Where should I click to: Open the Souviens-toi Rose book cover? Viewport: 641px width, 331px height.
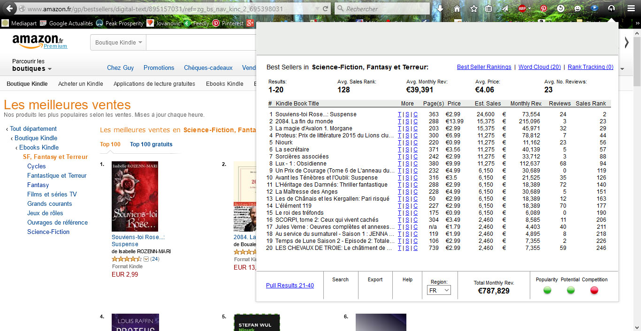pyautogui.click(x=135, y=196)
